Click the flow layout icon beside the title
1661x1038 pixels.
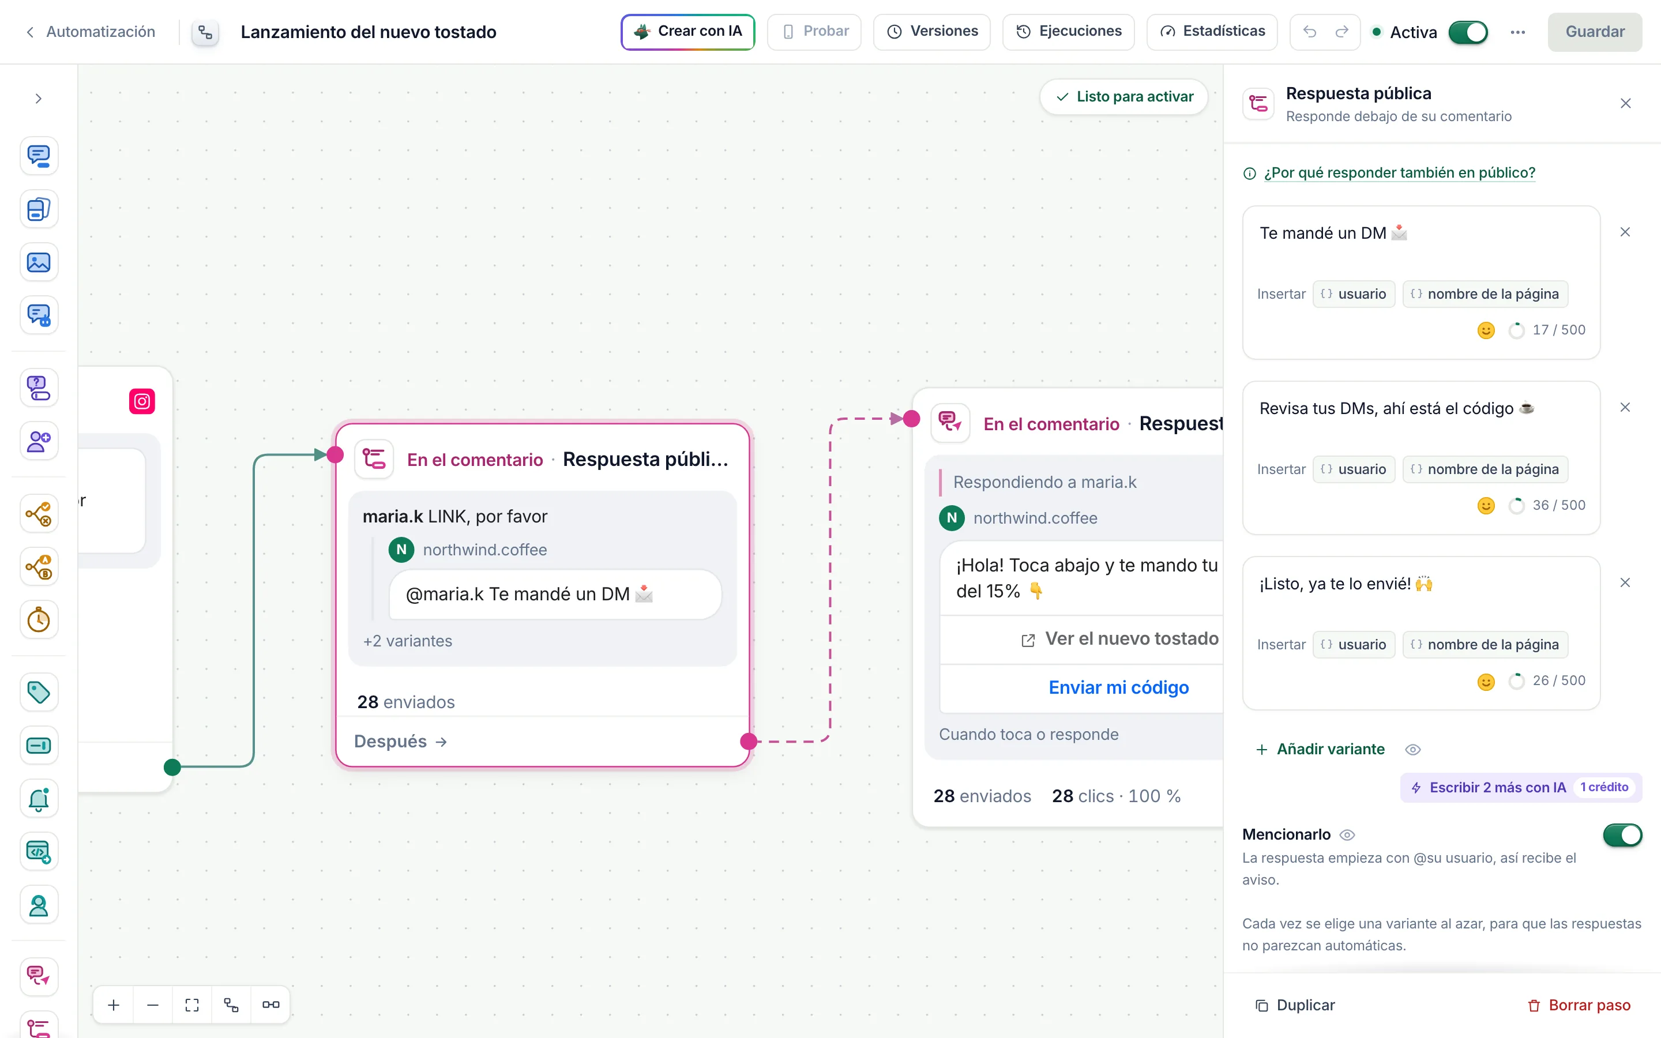[205, 32]
